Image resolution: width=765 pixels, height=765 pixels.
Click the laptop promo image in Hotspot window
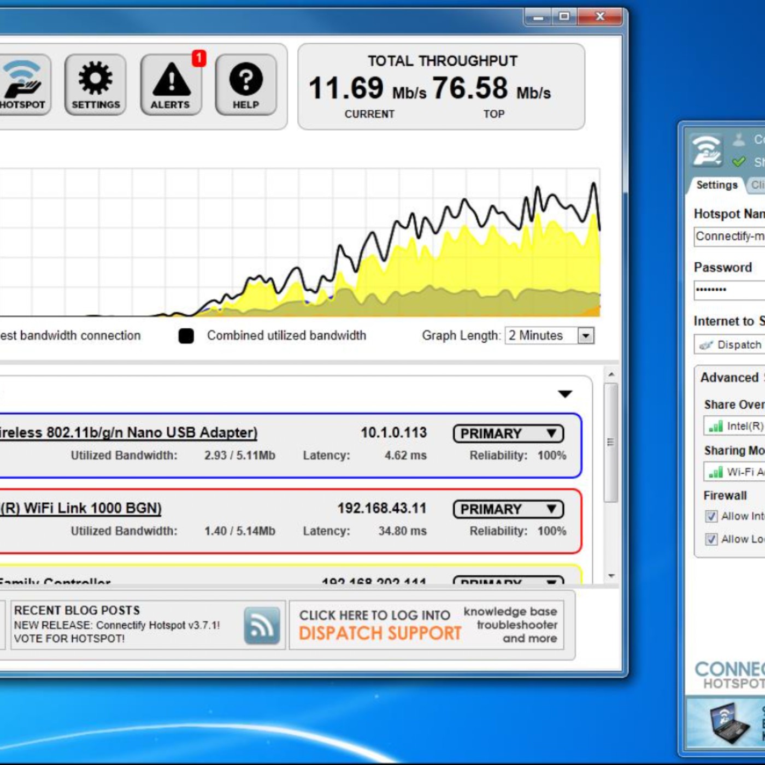[x=729, y=723]
